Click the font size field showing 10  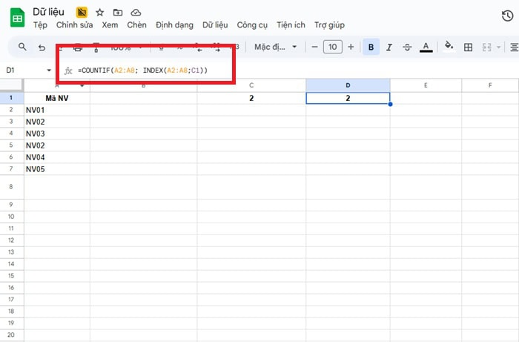point(333,47)
